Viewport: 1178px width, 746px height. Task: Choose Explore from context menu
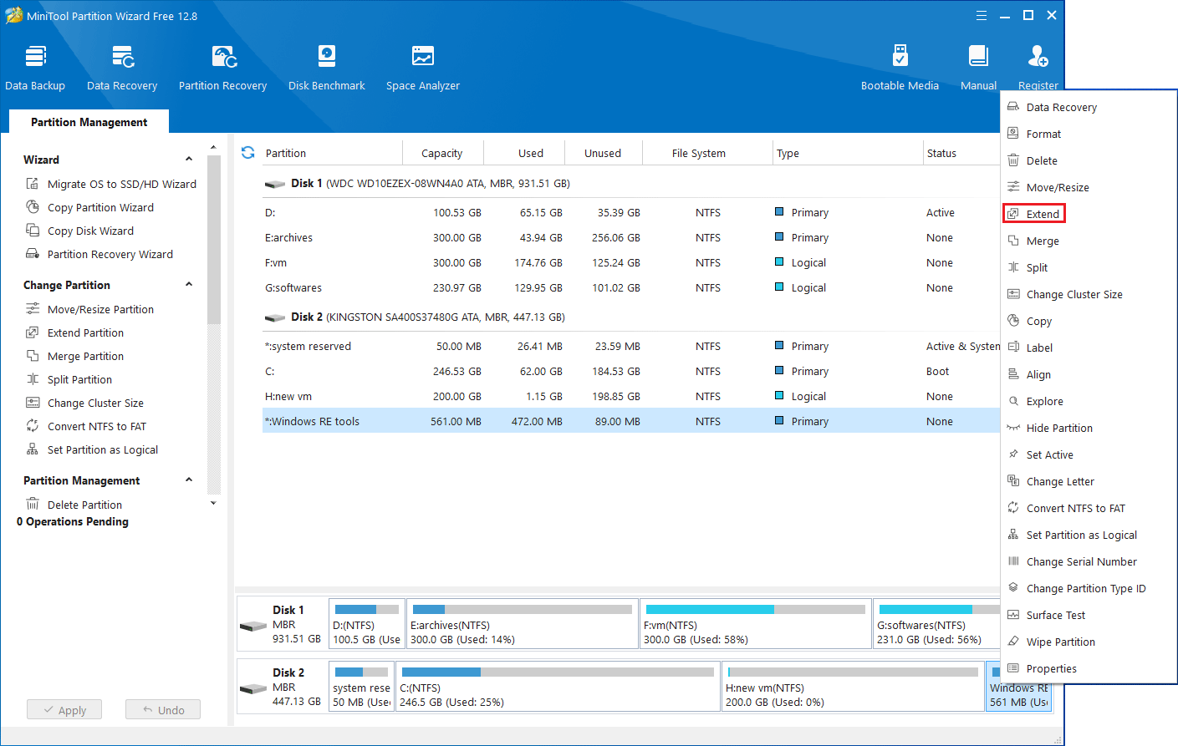pyautogui.click(x=1089, y=401)
